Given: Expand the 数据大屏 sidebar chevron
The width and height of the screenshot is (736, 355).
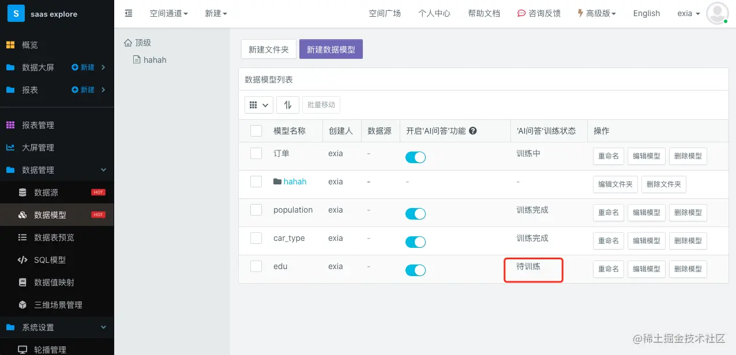Looking at the screenshot, I should 103,67.
